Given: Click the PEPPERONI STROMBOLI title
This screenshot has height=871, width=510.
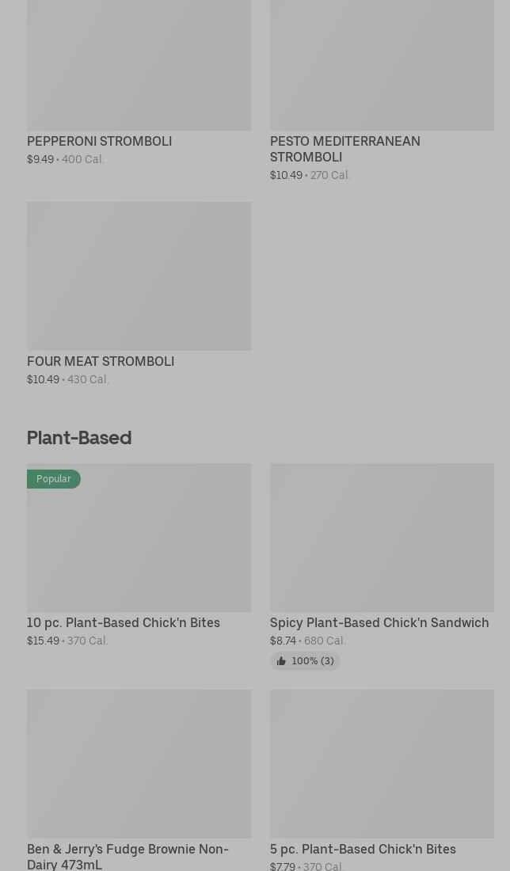Looking at the screenshot, I should (x=99, y=141).
